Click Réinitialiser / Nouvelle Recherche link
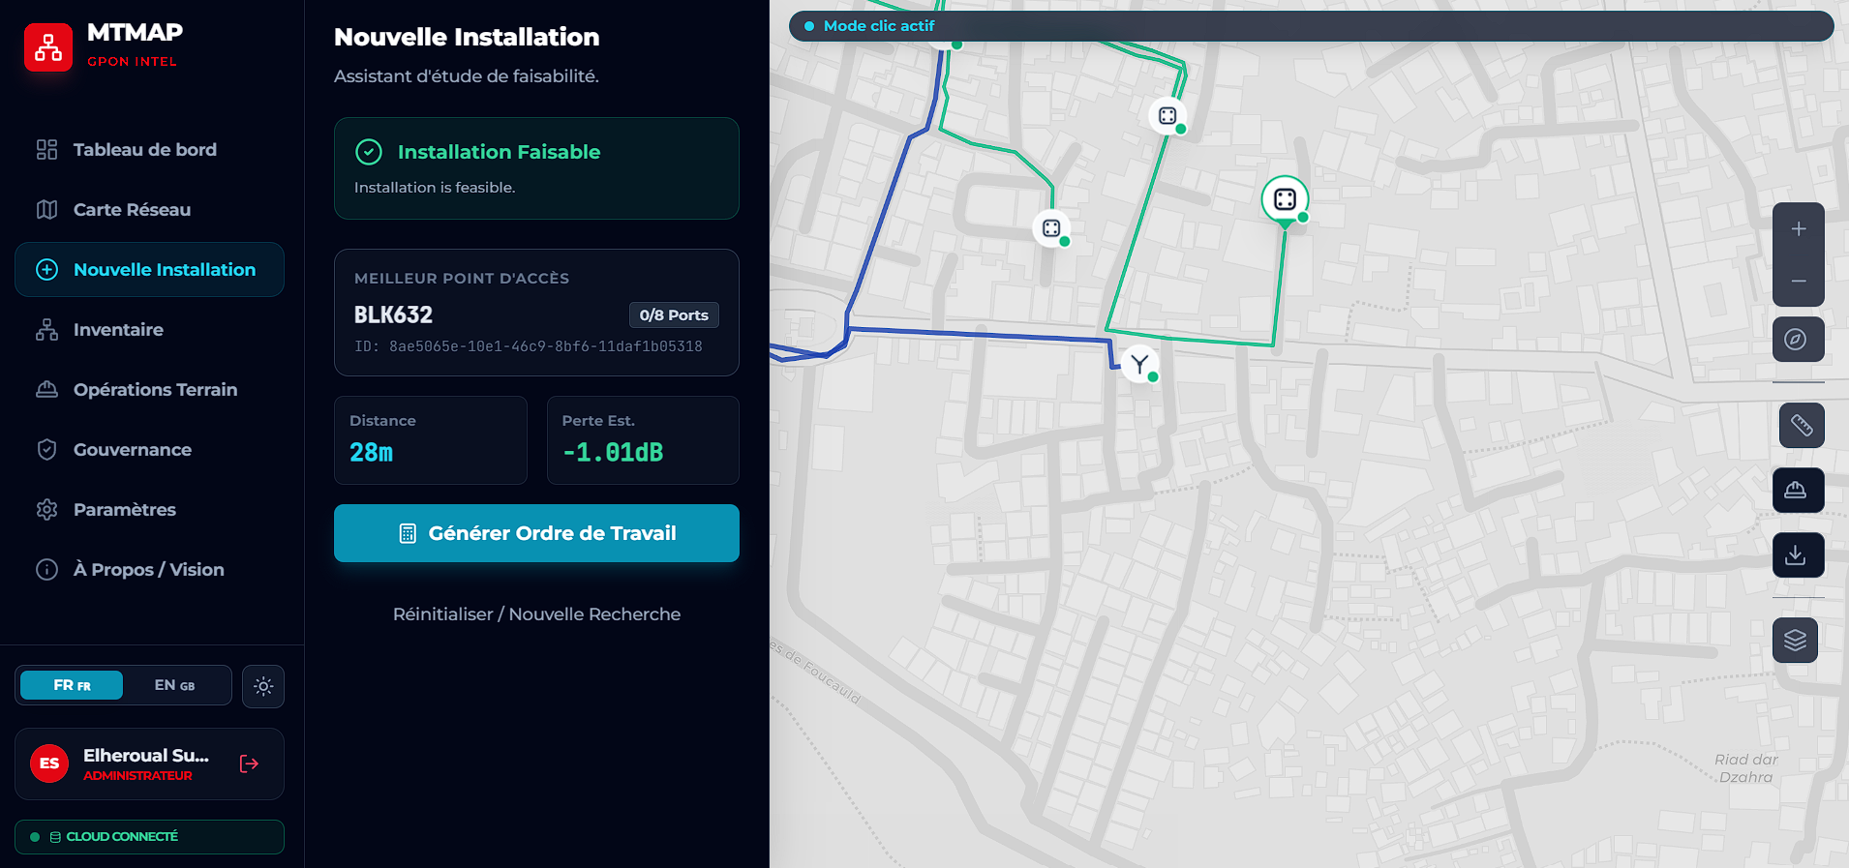This screenshot has width=1849, height=868. point(536,614)
